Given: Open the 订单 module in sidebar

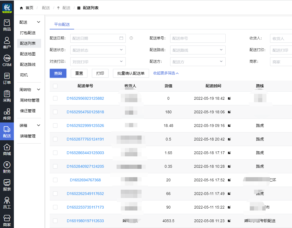Looking at the screenshot, I should [x=7, y=79].
